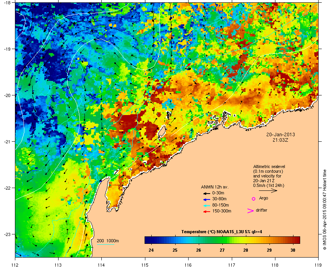Click the 150-300m depth label
Screen dimensions: 330x267
(222, 211)
